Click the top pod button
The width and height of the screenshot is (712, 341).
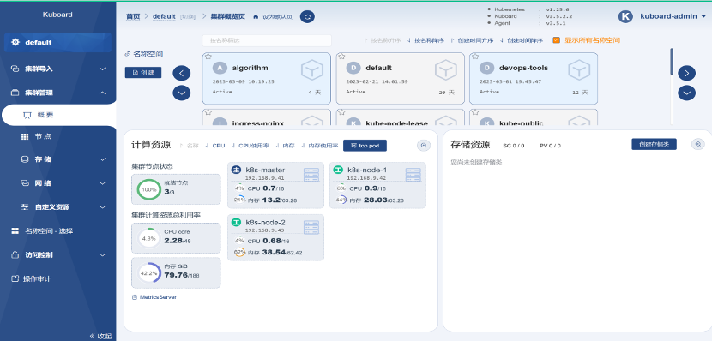point(365,146)
